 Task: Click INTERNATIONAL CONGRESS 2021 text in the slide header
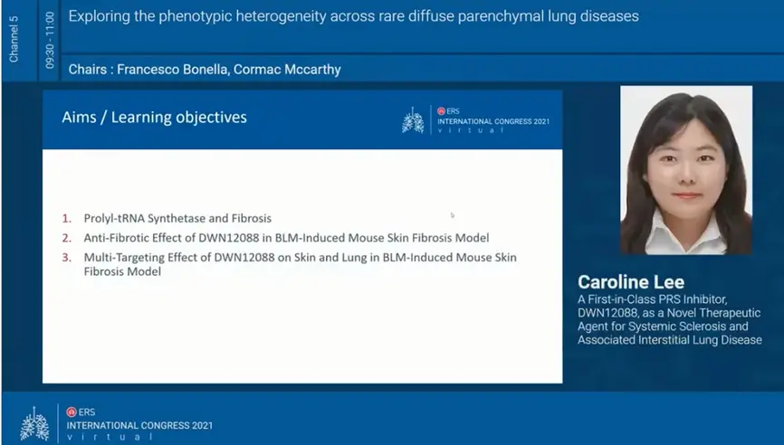[x=493, y=121]
